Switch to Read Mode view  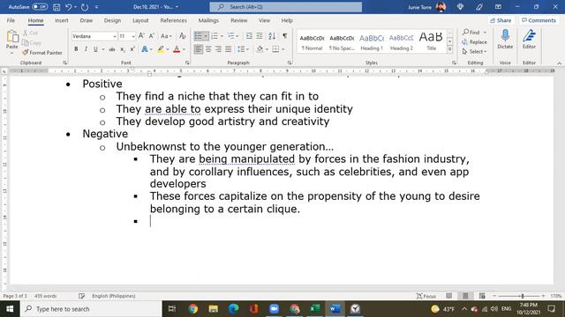(x=449, y=296)
